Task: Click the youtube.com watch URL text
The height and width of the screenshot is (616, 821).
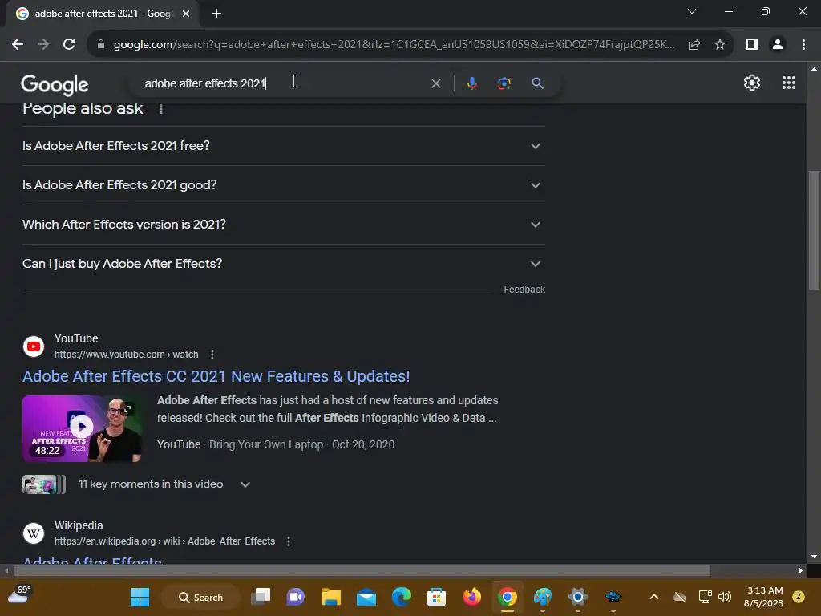Action: 126,355
